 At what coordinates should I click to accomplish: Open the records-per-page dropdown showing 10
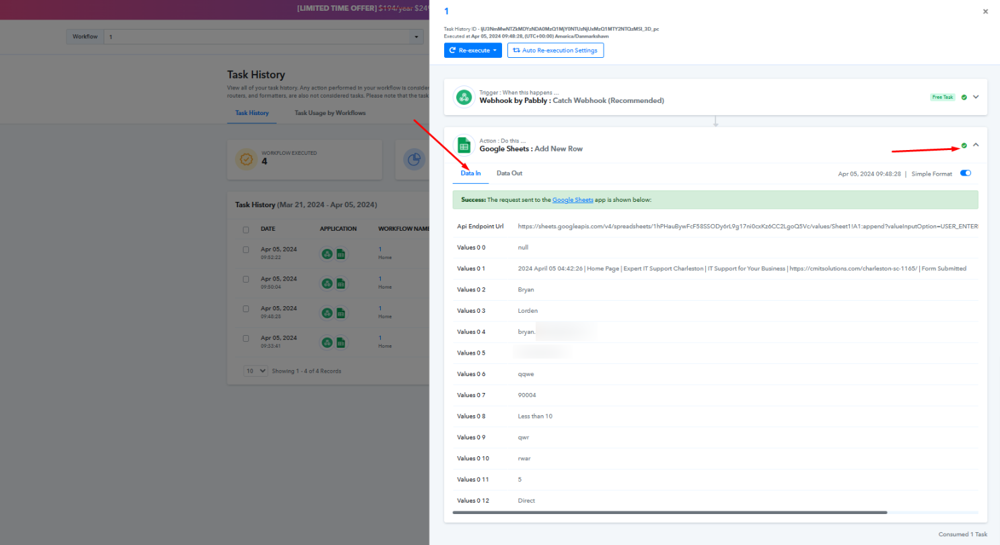coord(256,371)
